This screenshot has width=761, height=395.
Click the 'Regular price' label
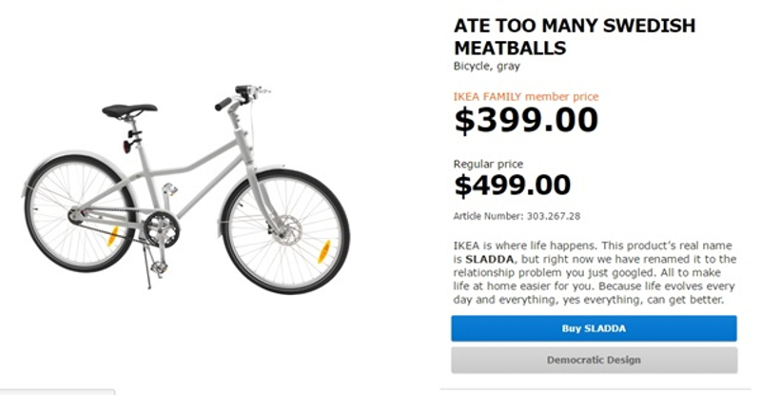(488, 164)
